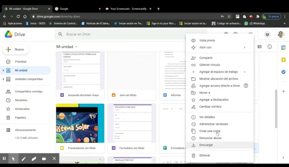Expand the Abrir con submenu
This screenshot has width=289, height=167.
point(244,48)
